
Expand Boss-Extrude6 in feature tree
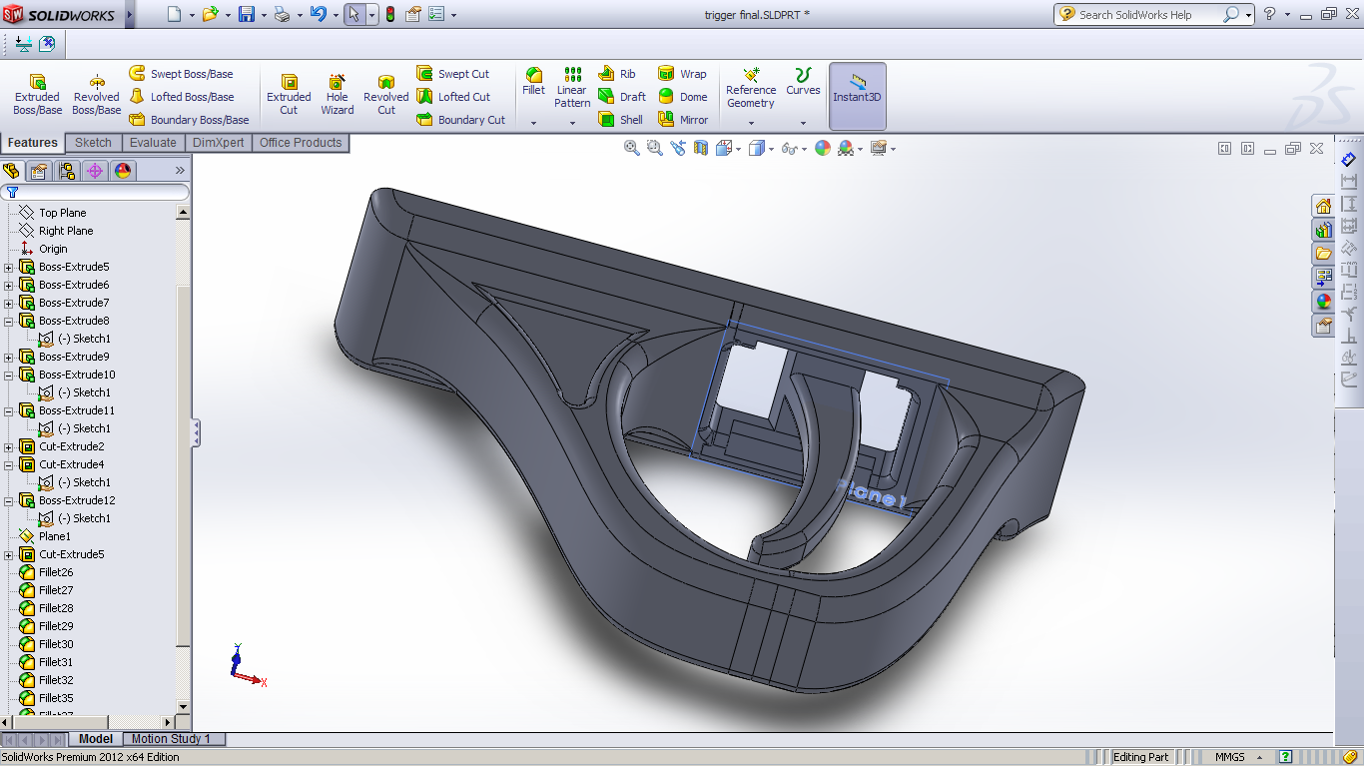[9, 285]
